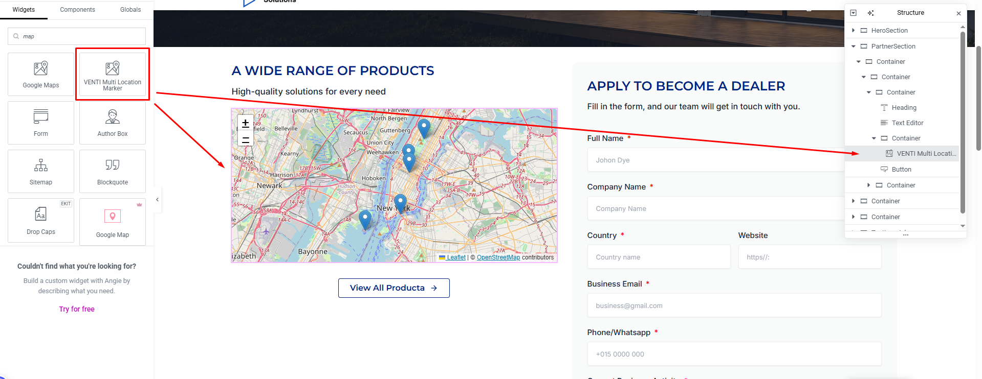Collapse Container directly under PartnerSection

click(858, 62)
